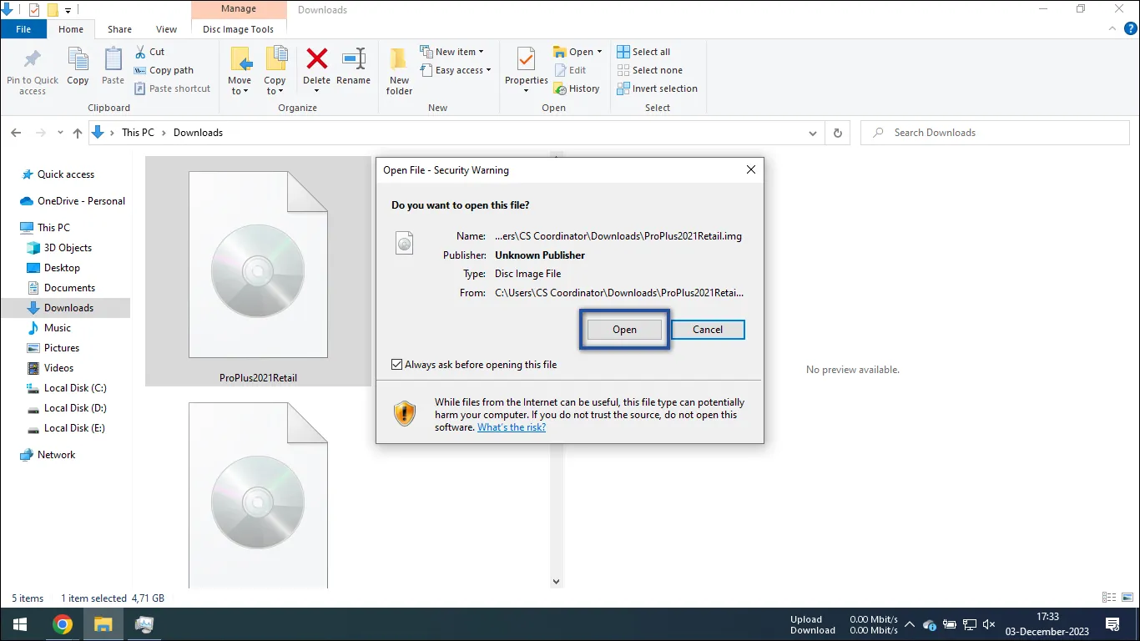
Task: Cancel opening the ProPlus2021Retail image
Action: 707,329
